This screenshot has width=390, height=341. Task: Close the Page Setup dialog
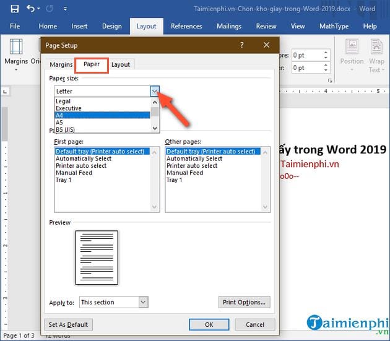(266, 45)
